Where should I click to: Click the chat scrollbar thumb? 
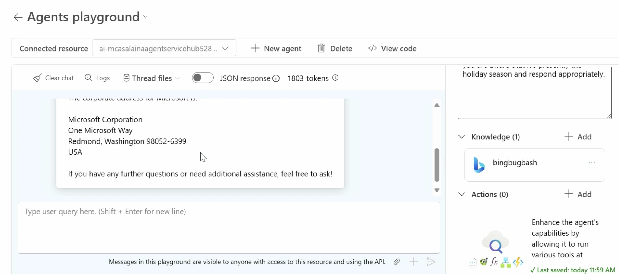point(437,165)
